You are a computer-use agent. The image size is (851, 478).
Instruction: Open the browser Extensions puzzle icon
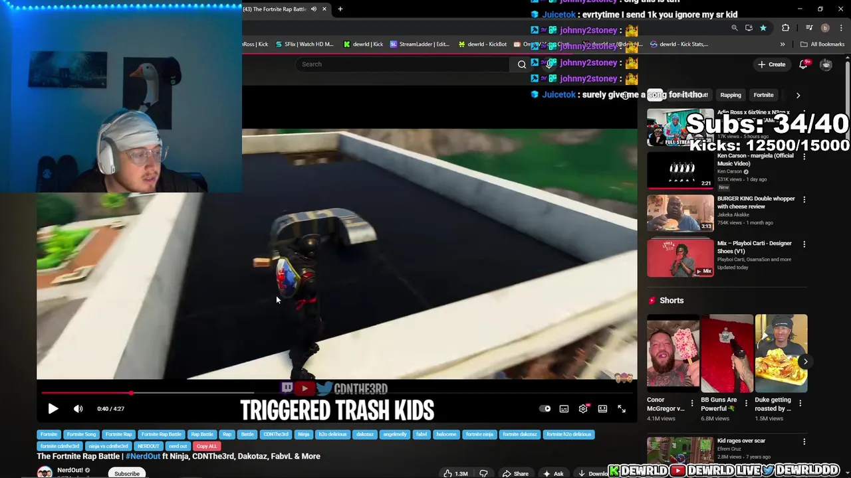786,28
